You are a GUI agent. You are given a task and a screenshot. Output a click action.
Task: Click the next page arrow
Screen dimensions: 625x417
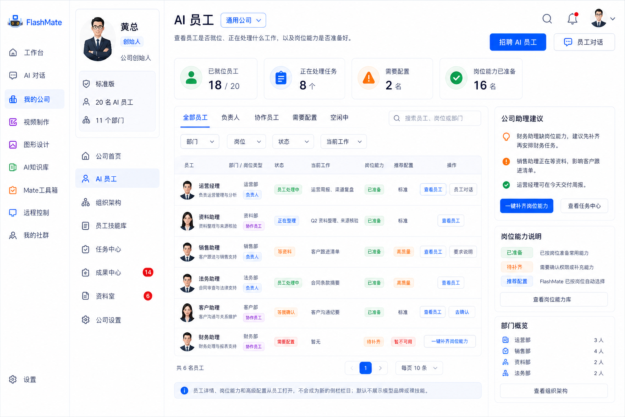coord(380,368)
